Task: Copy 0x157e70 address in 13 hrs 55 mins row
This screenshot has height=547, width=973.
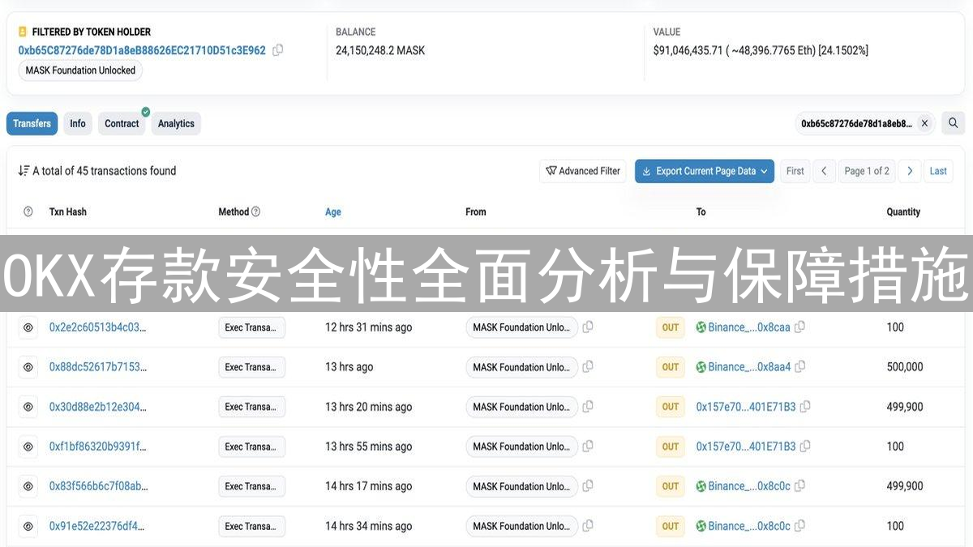Action: pos(805,446)
